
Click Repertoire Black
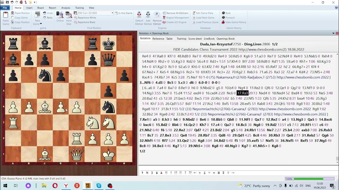[x=84, y=22]
